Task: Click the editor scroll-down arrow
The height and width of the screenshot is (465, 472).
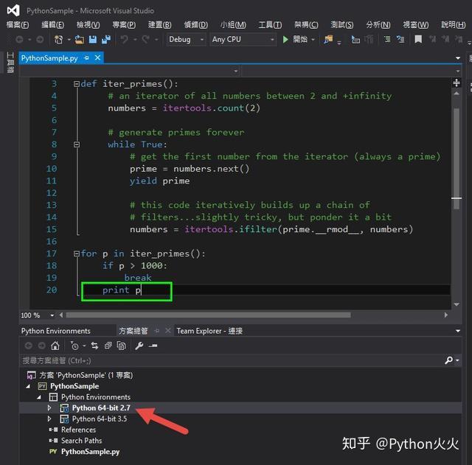Action: (x=457, y=304)
